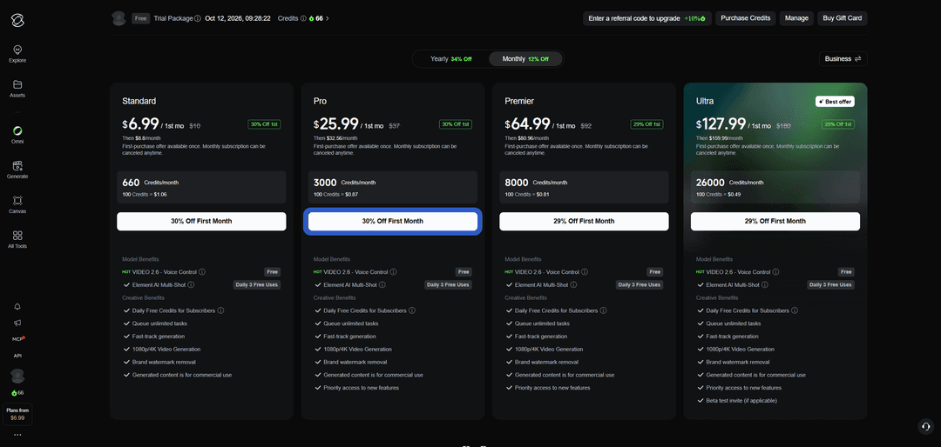941x447 pixels.
Task: Click the Standard plan title
Action: coord(139,101)
